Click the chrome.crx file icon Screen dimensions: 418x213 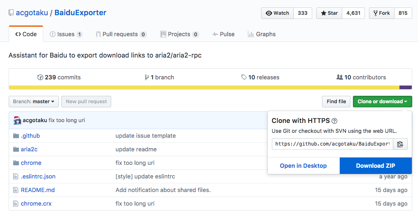click(16, 204)
